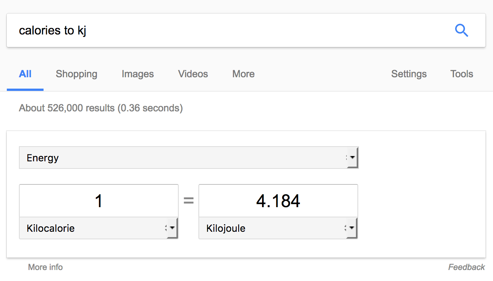The width and height of the screenshot is (493, 281).
Task: Open the Settings menu
Action: (x=409, y=74)
